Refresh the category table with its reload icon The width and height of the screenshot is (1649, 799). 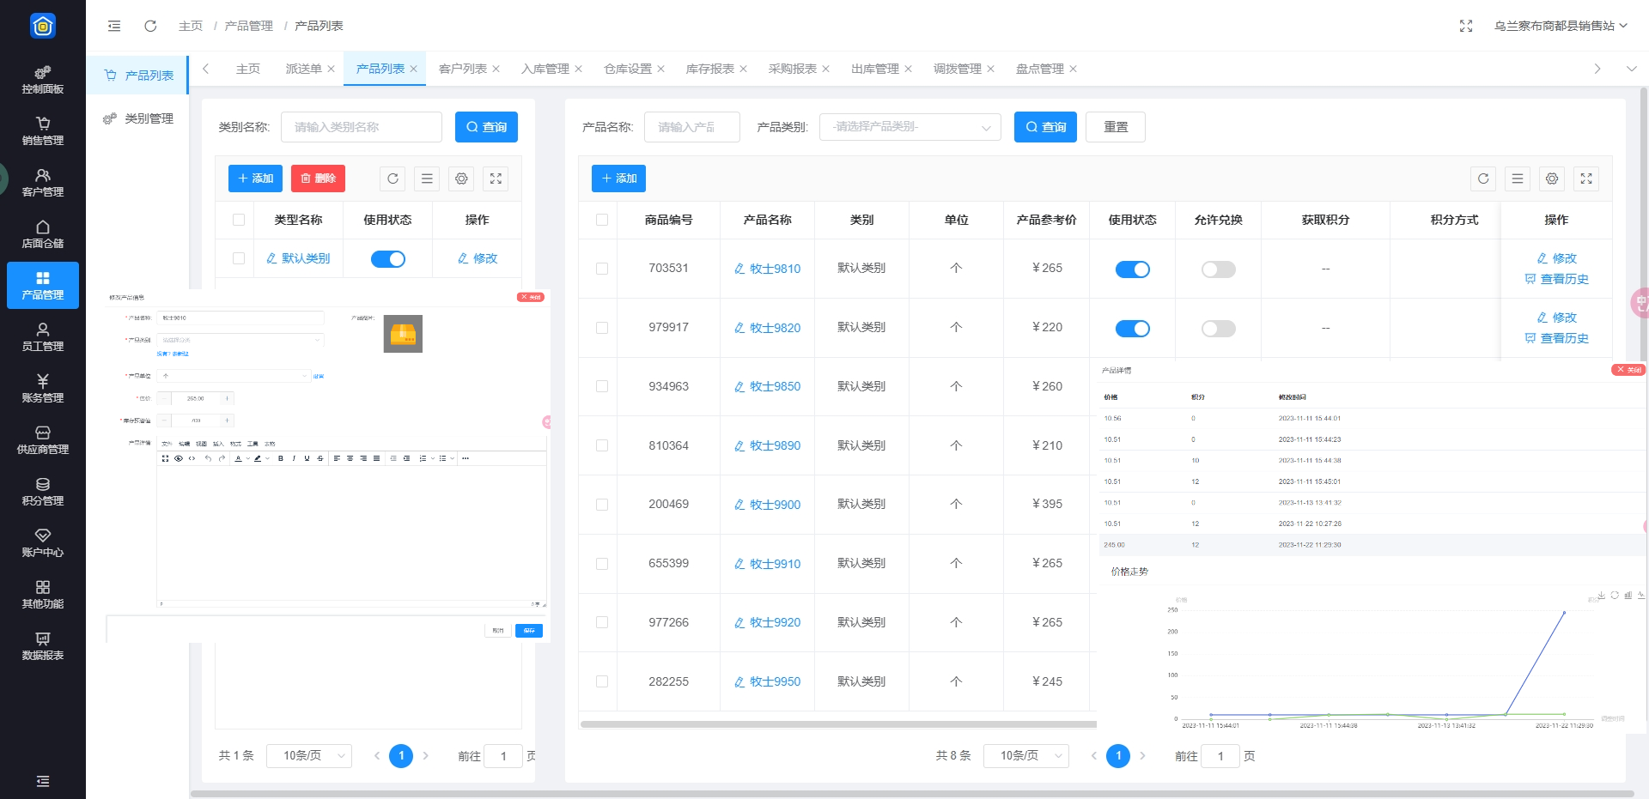pyautogui.click(x=392, y=179)
